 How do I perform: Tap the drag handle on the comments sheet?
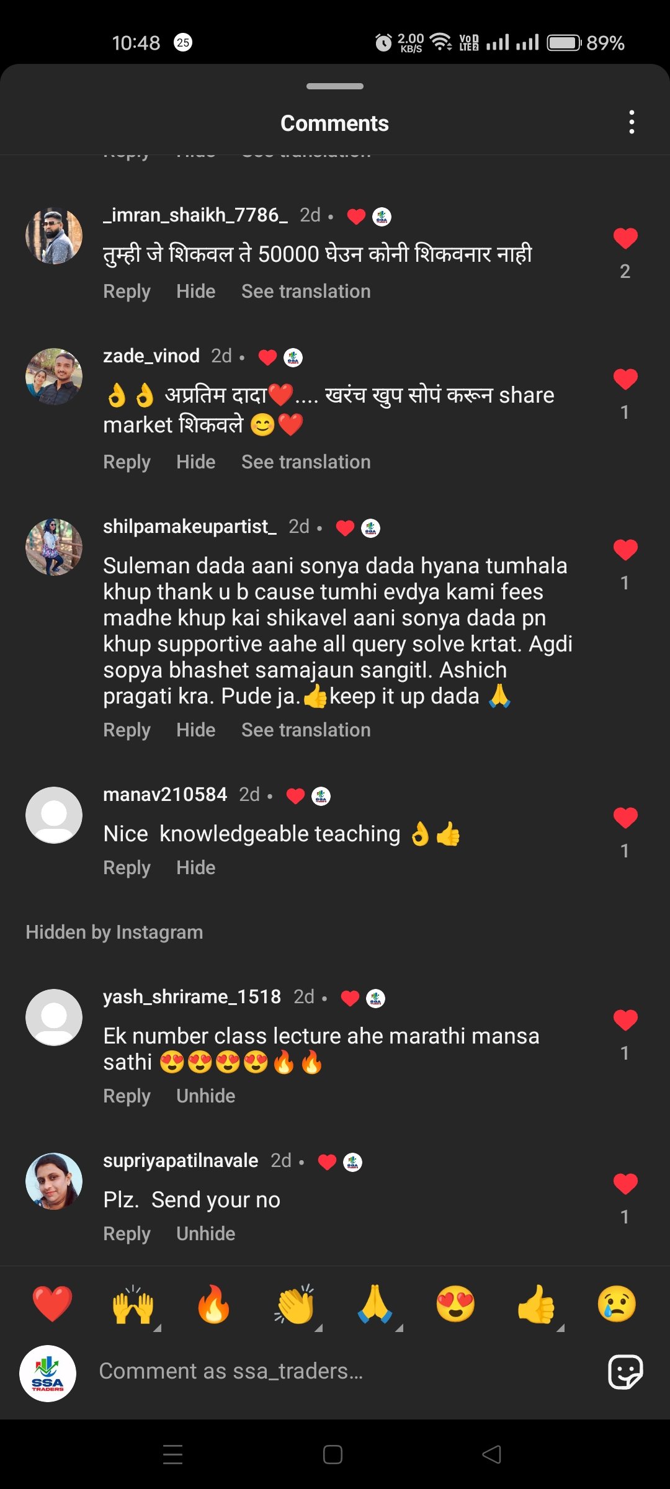click(x=335, y=86)
